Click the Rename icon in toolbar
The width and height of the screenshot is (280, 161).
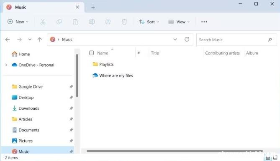pos(92,22)
